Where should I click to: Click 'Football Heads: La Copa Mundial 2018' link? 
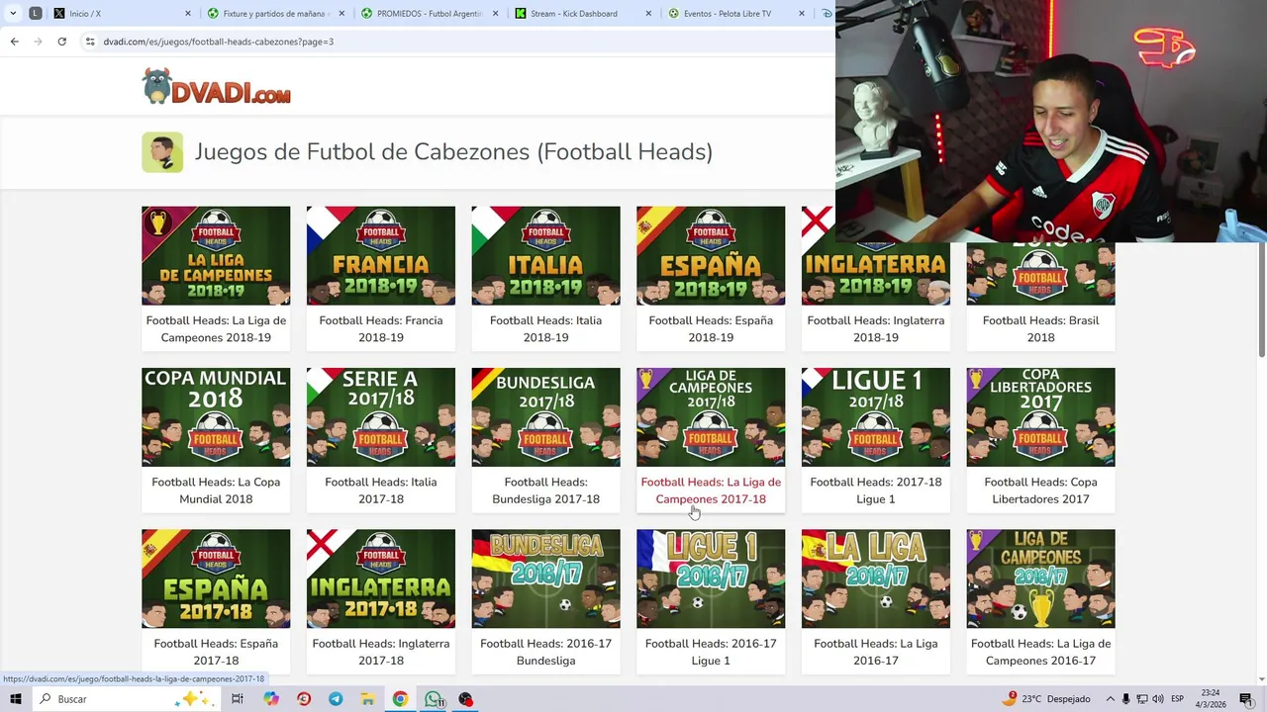coord(216,490)
